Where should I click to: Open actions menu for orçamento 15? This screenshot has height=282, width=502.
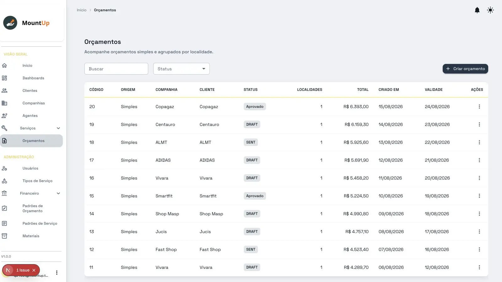coord(479,196)
